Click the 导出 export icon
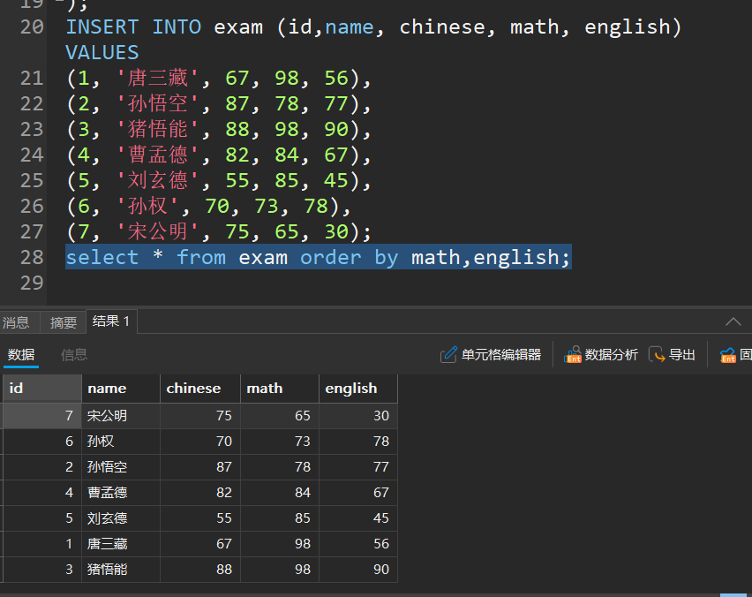752x597 pixels. pyautogui.click(x=657, y=355)
